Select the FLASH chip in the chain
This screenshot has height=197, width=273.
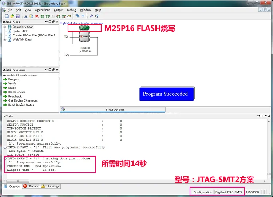84,28
